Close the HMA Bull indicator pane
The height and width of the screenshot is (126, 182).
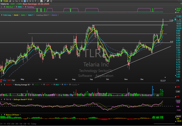click(1, 7)
